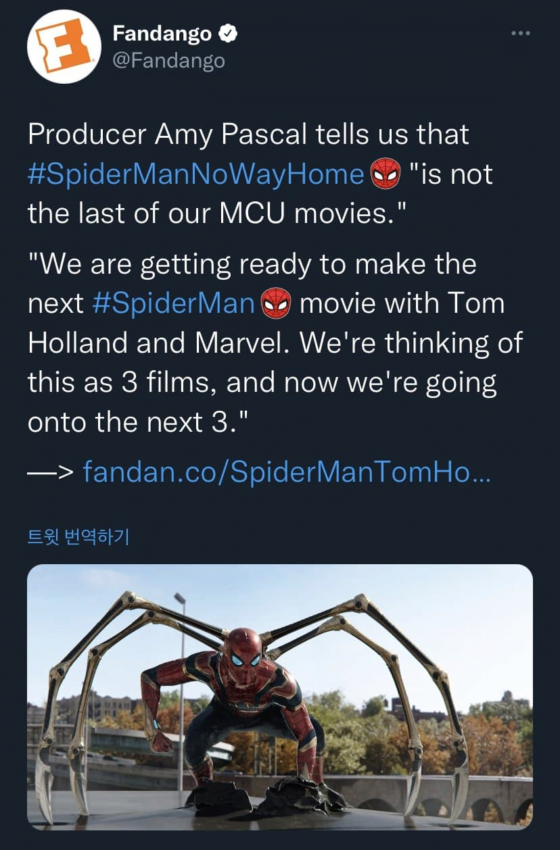Tap the "MCU movies" text line
Viewport: 560px width, 850px height.
click(284, 214)
